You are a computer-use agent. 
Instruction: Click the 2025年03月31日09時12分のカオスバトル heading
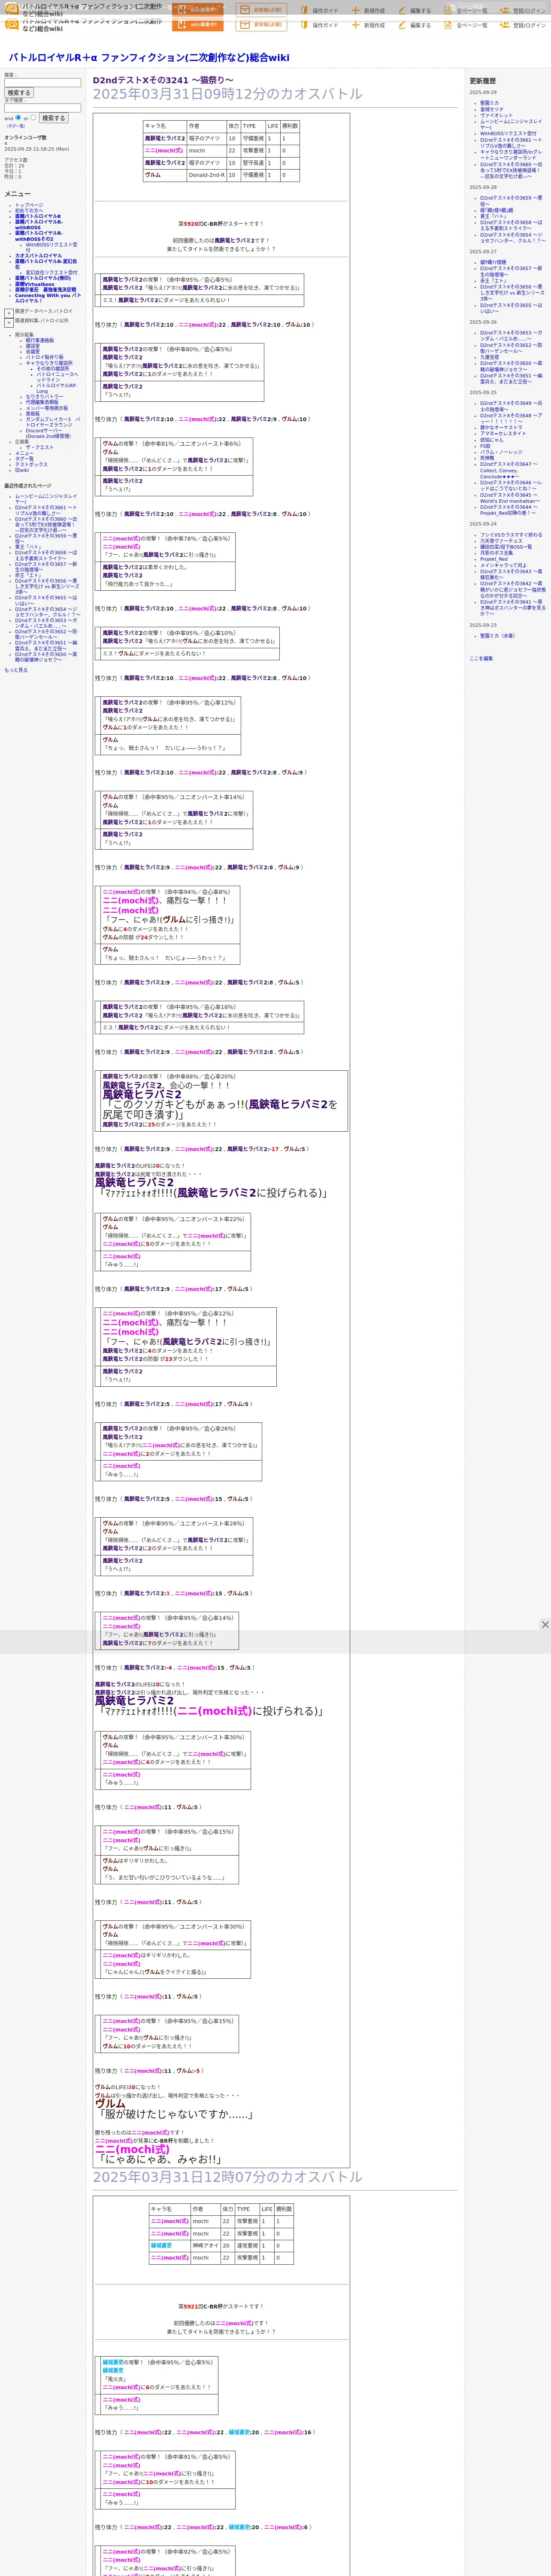pos(228,94)
